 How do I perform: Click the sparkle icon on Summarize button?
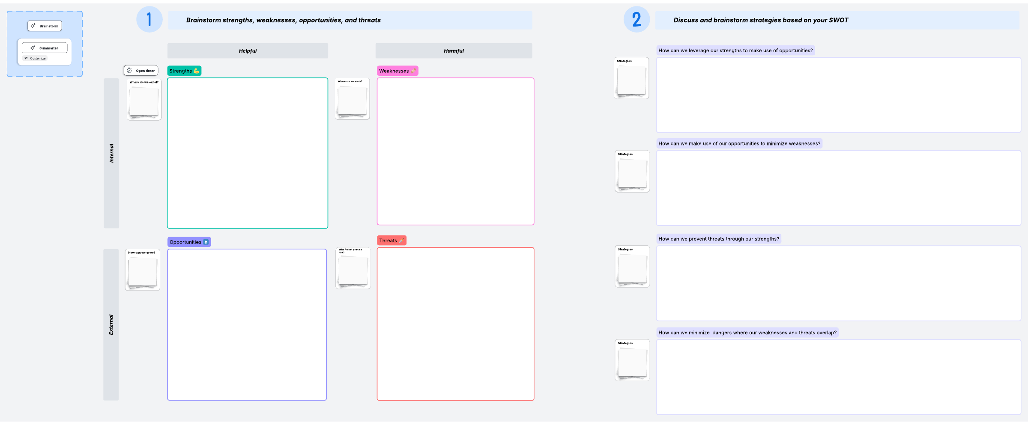click(33, 48)
